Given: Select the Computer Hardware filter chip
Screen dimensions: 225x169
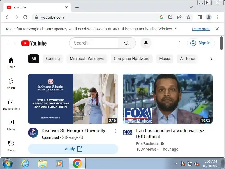Looking at the screenshot, I should point(132,59).
